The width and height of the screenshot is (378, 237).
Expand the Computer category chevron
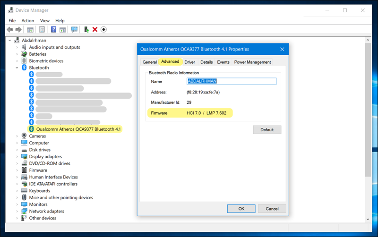pos(17,143)
